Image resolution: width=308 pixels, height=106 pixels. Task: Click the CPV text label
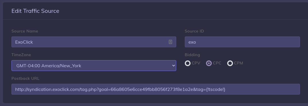196,63
